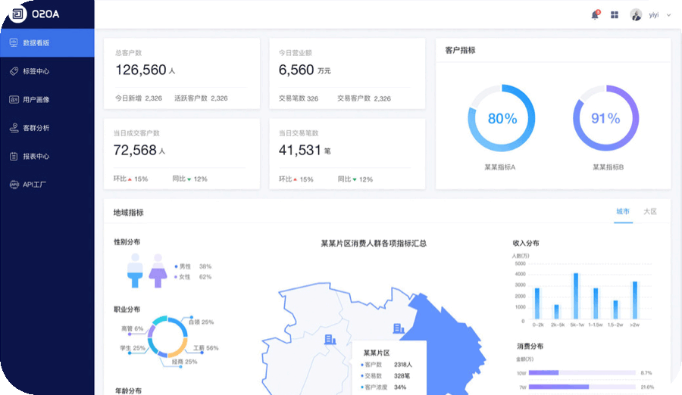Click the API工厂 sidebar icon
Image resolution: width=682 pixels, height=395 pixels.
[14, 184]
